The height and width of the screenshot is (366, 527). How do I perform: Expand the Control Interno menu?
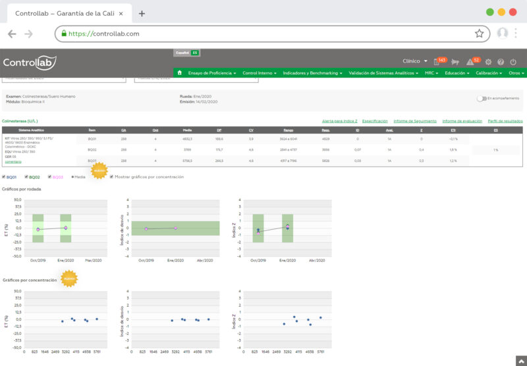[x=259, y=73]
